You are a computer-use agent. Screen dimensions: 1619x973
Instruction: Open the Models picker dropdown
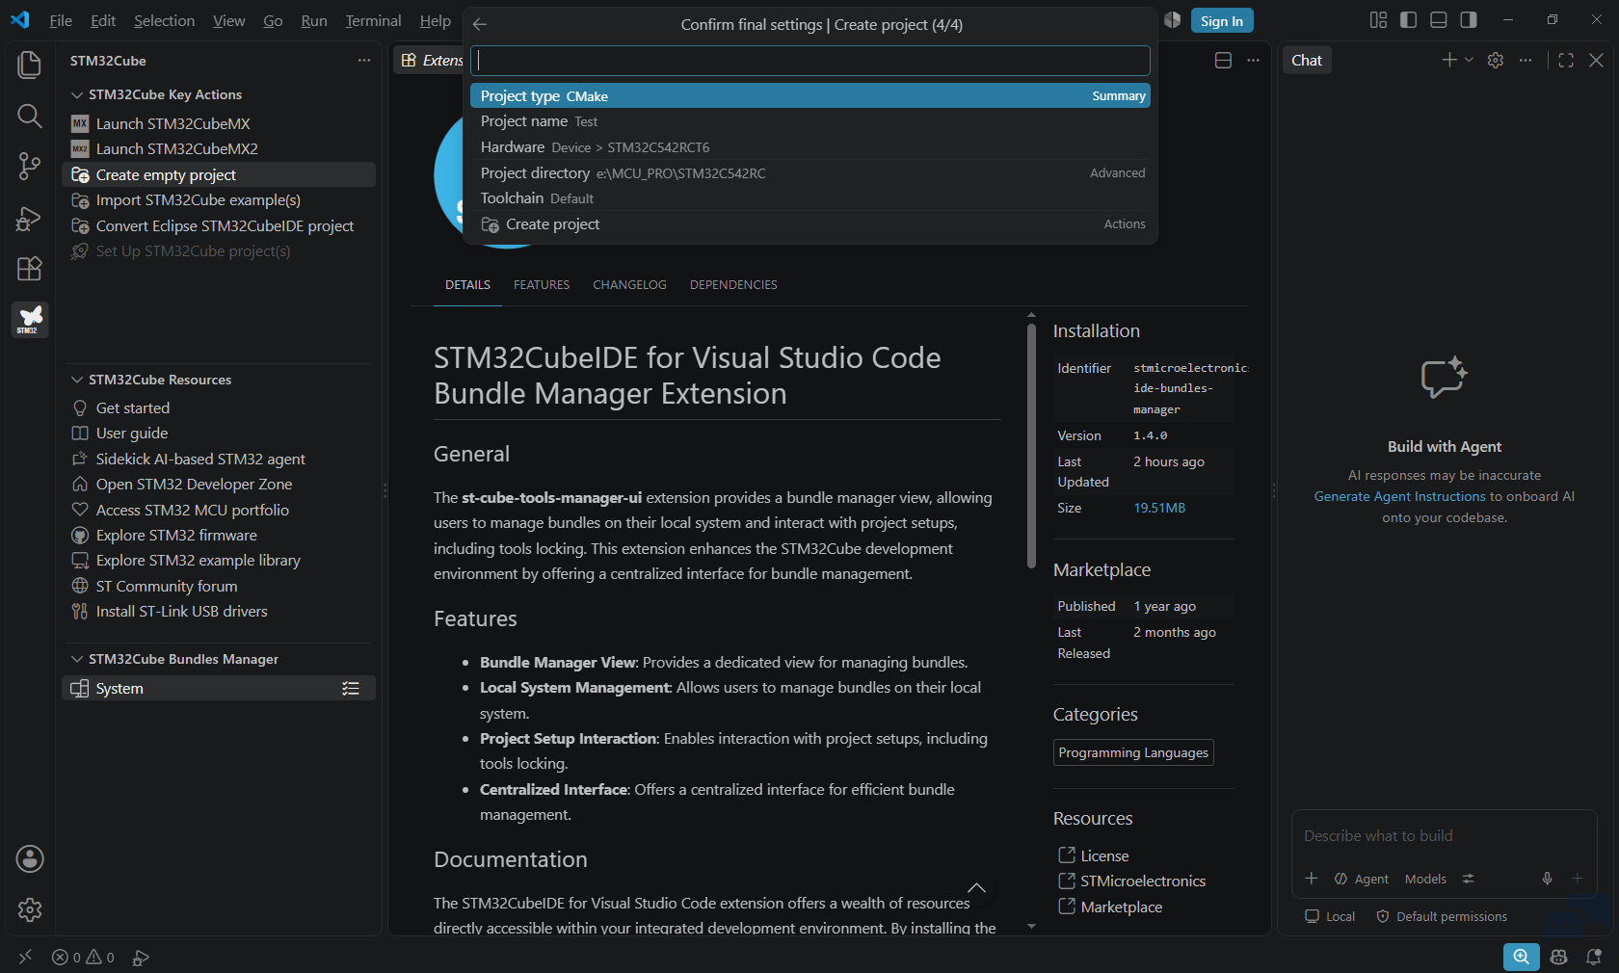1425,879
